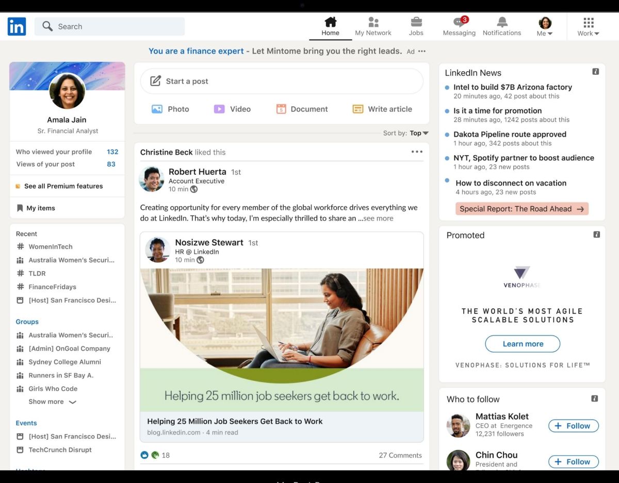Open TLDR hashtag
The width and height of the screenshot is (619, 483).
click(x=37, y=273)
